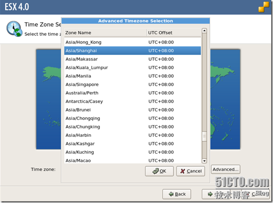Select the Asia/Makassar time zone
273x203 pixels.
(x=132, y=59)
